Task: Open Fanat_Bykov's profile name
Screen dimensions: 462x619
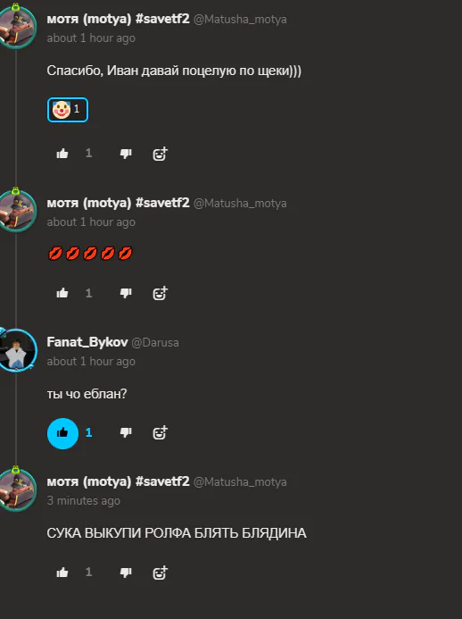Action: 87,342
